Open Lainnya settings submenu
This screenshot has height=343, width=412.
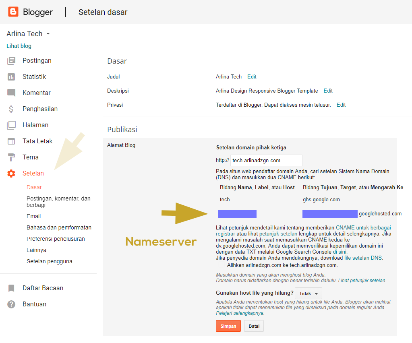click(x=36, y=250)
